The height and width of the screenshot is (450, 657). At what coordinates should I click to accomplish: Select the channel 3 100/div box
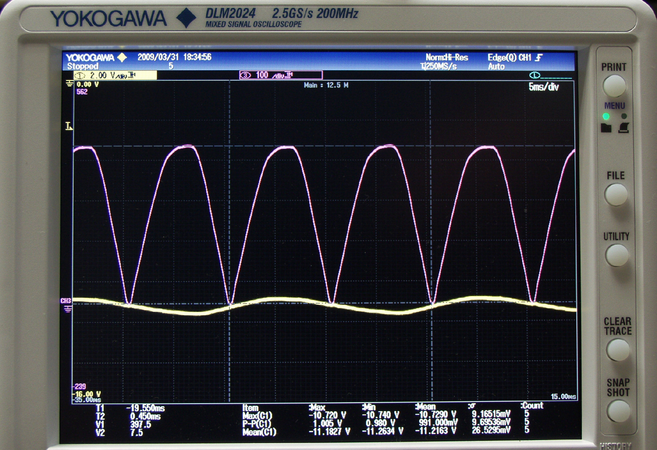281,75
